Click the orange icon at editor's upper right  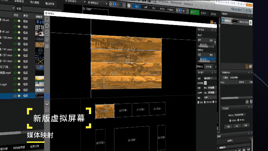(212, 22)
